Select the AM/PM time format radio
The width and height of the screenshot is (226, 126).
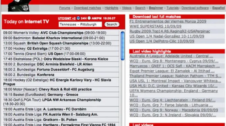[x=89, y=18]
